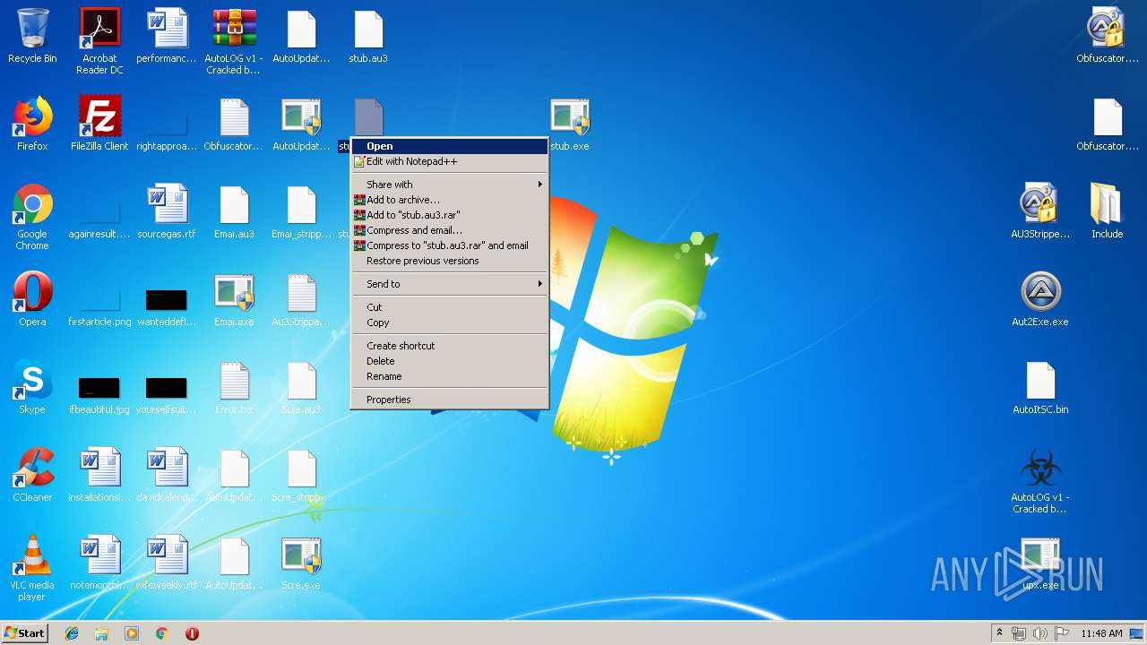Open the volume control in the tray

pos(1040,633)
